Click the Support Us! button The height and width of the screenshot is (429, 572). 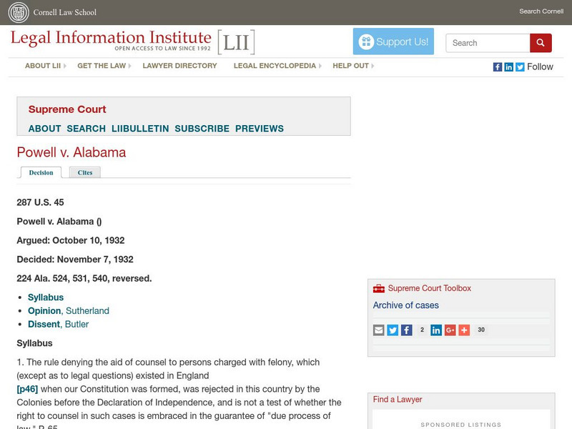(393, 41)
